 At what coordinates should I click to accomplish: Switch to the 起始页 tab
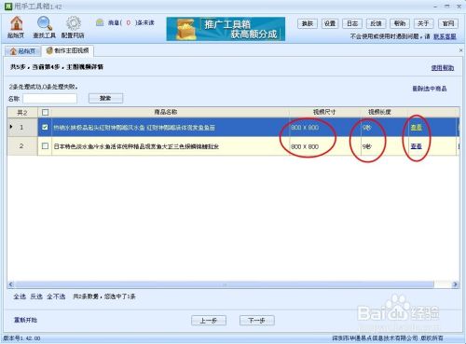pos(23,51)
